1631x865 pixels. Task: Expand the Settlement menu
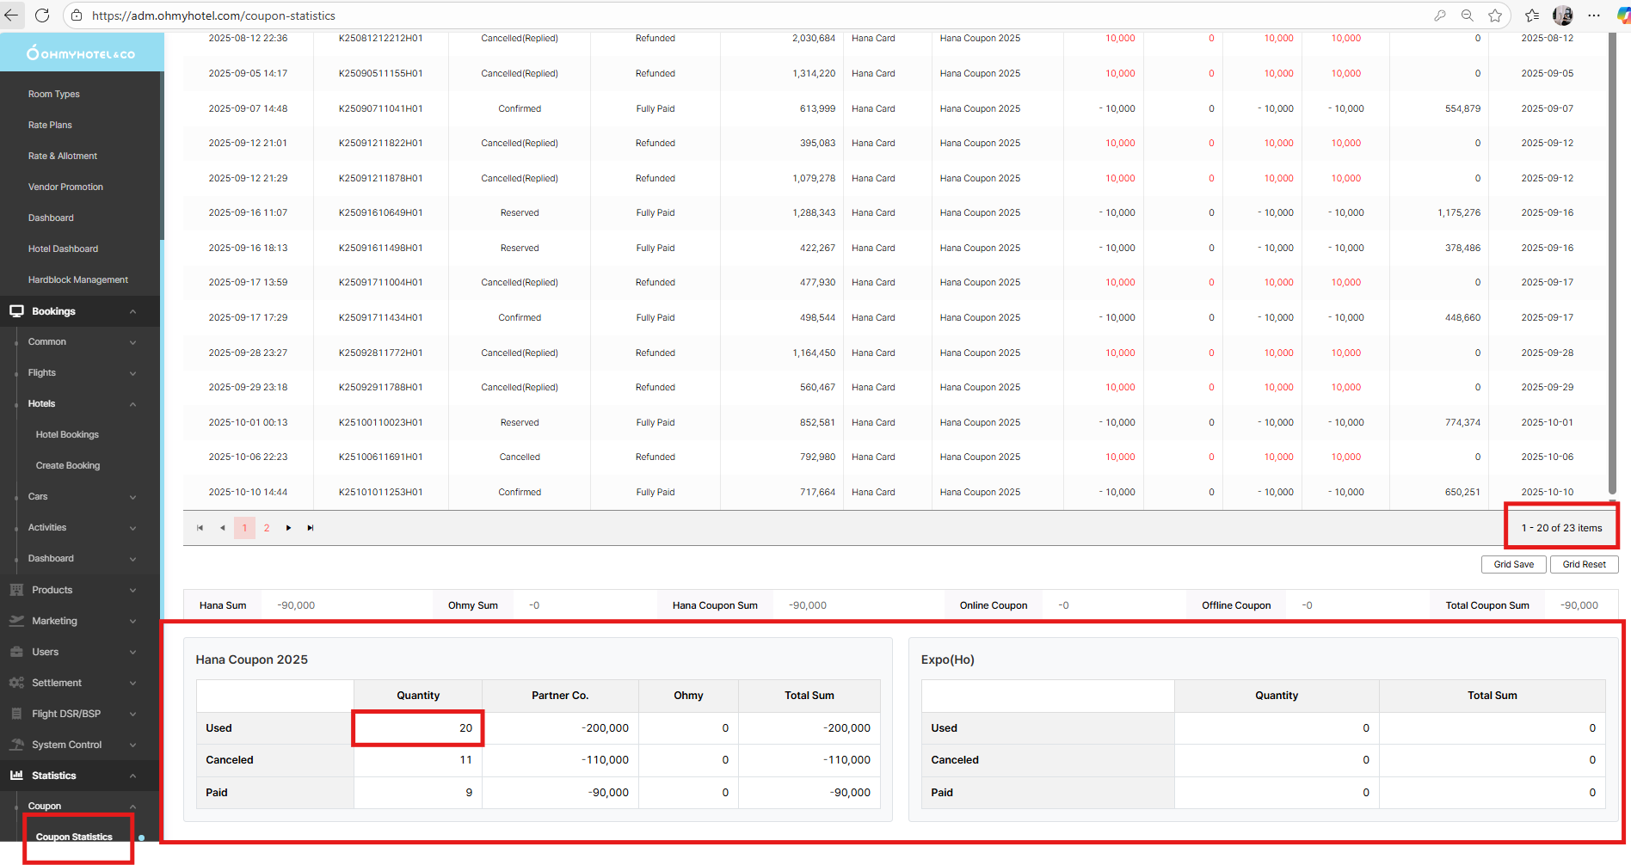pyautogui.click(x=132, y=683)
